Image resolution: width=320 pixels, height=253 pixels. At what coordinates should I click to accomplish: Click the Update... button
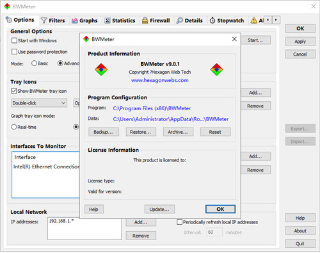(159, 209)
